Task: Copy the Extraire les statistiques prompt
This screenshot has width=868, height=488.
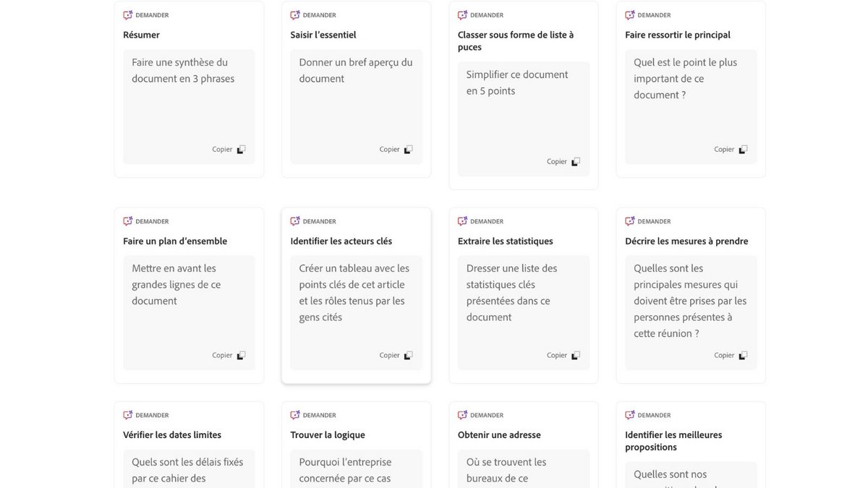Action: 576,356
